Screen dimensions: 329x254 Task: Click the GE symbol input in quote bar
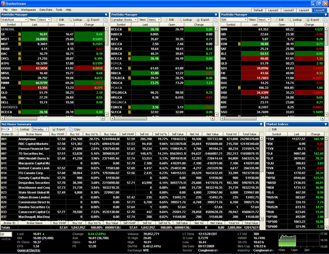point(6,234)
